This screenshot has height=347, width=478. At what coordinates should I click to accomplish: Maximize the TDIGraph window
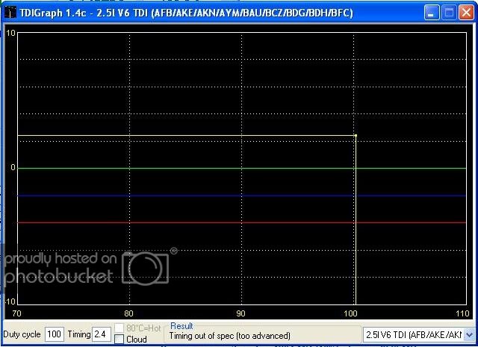(449, 13)
